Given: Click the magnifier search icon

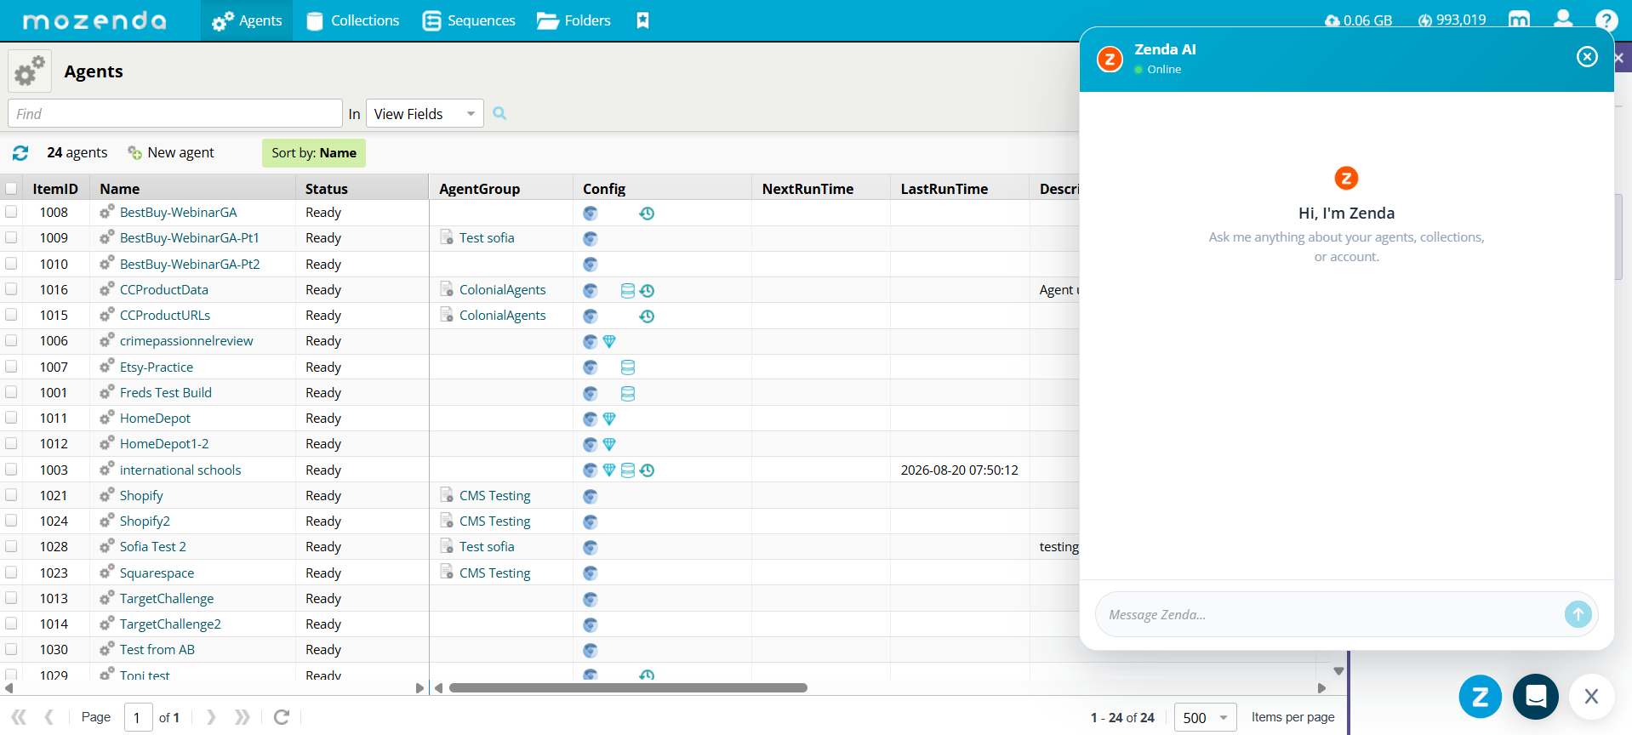Looking at the screenshot, I should (x=499, y=113).
